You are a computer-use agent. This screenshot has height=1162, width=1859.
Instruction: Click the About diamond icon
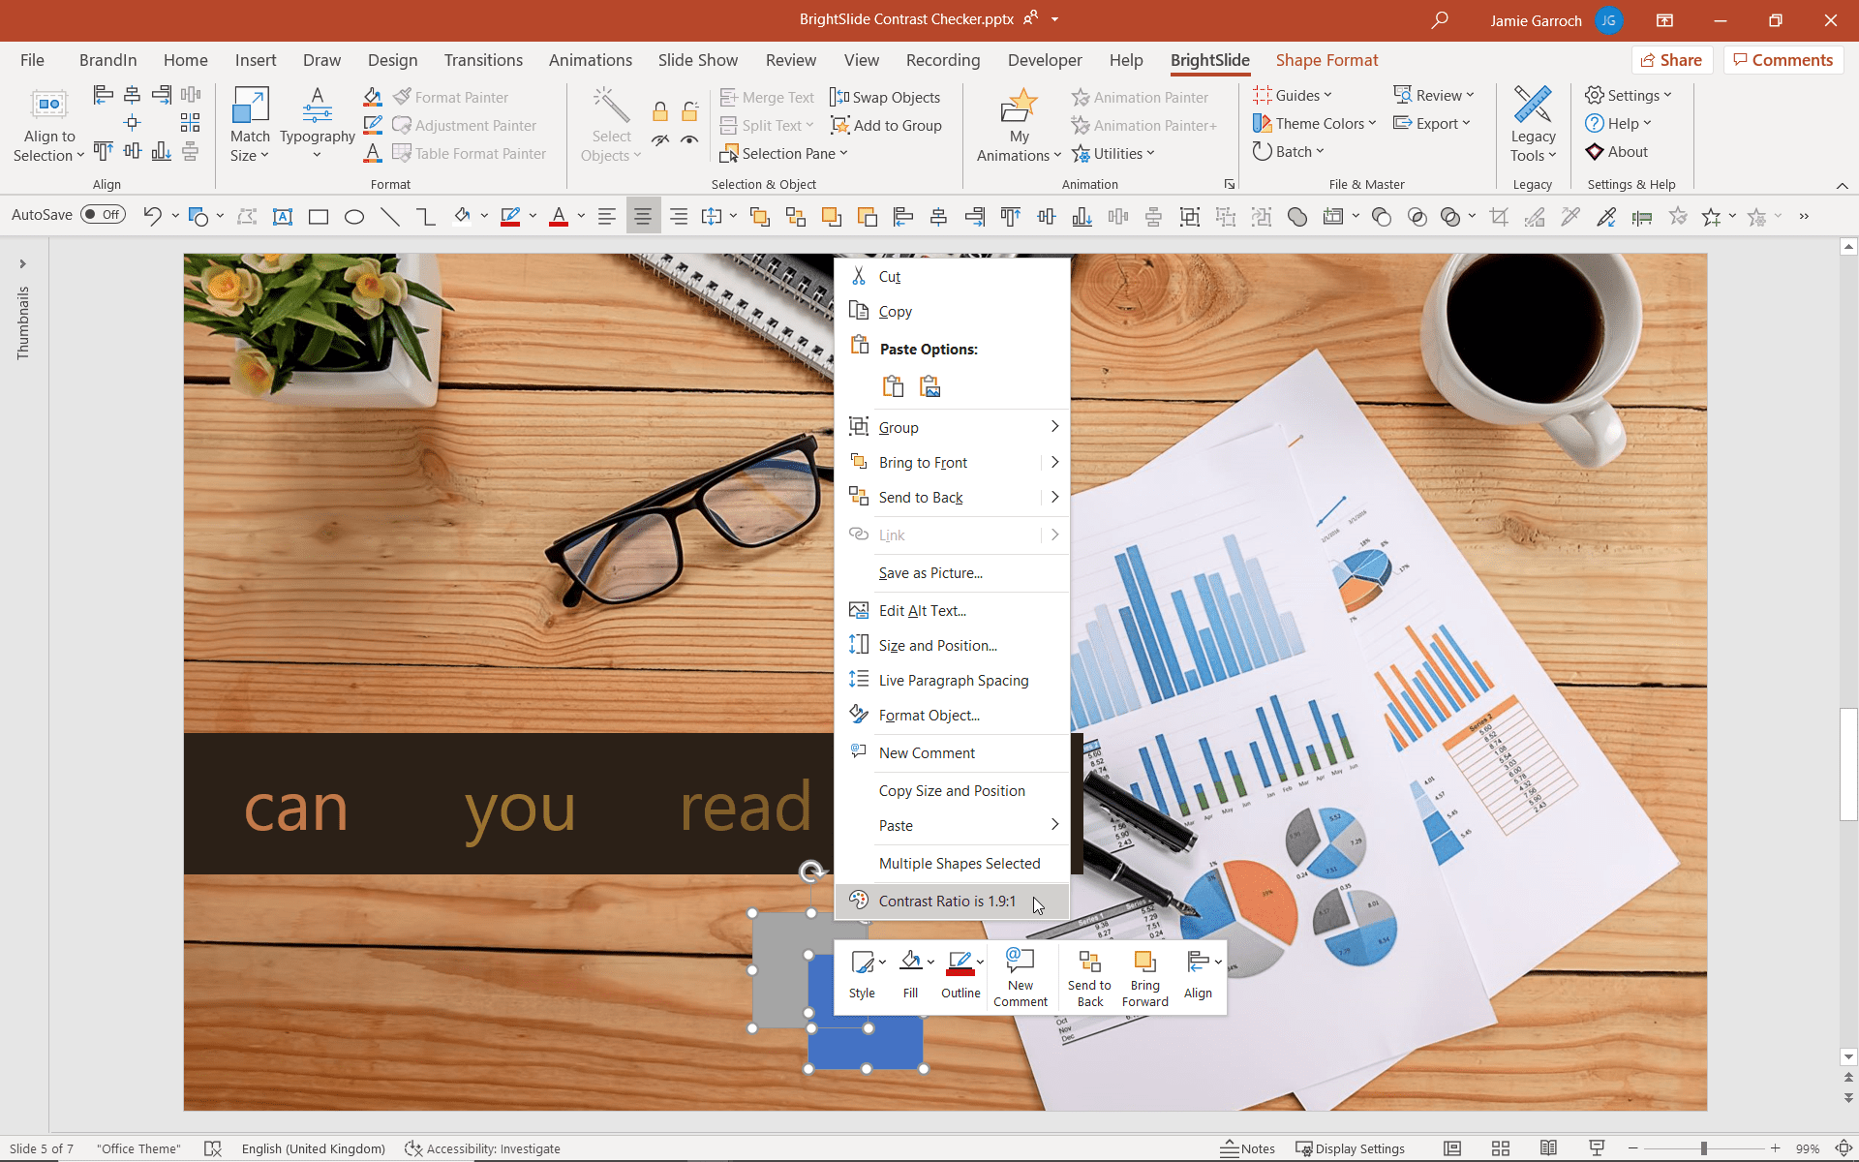1595,151
